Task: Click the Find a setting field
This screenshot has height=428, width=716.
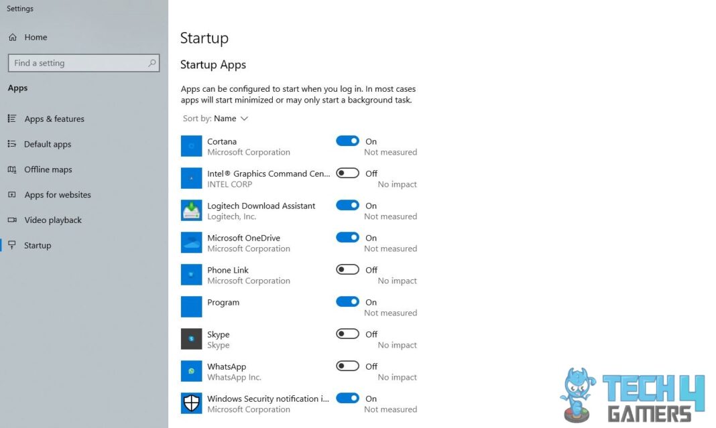Action: (x=84, y=63)
